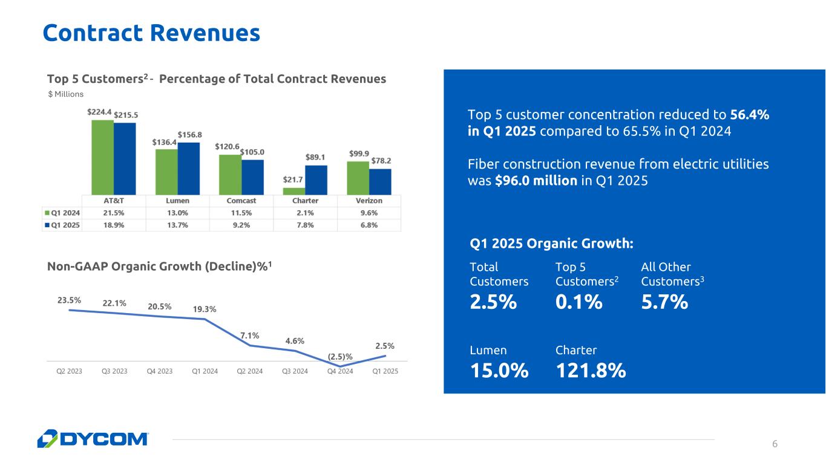Click the Q2 2023 axis label
Screen dimensions: 826x463
(x=69, y=371)
